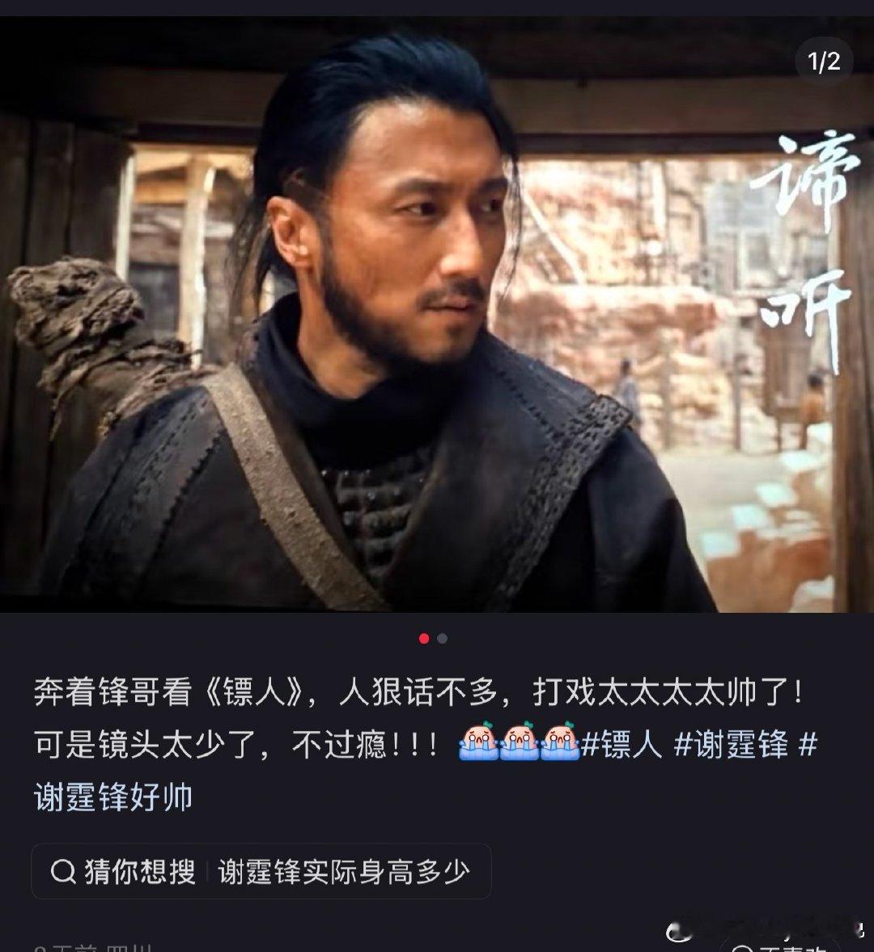Click the # symbol before 谢霆锋好帅
874x952 pixels.
[x=808, y=745]
